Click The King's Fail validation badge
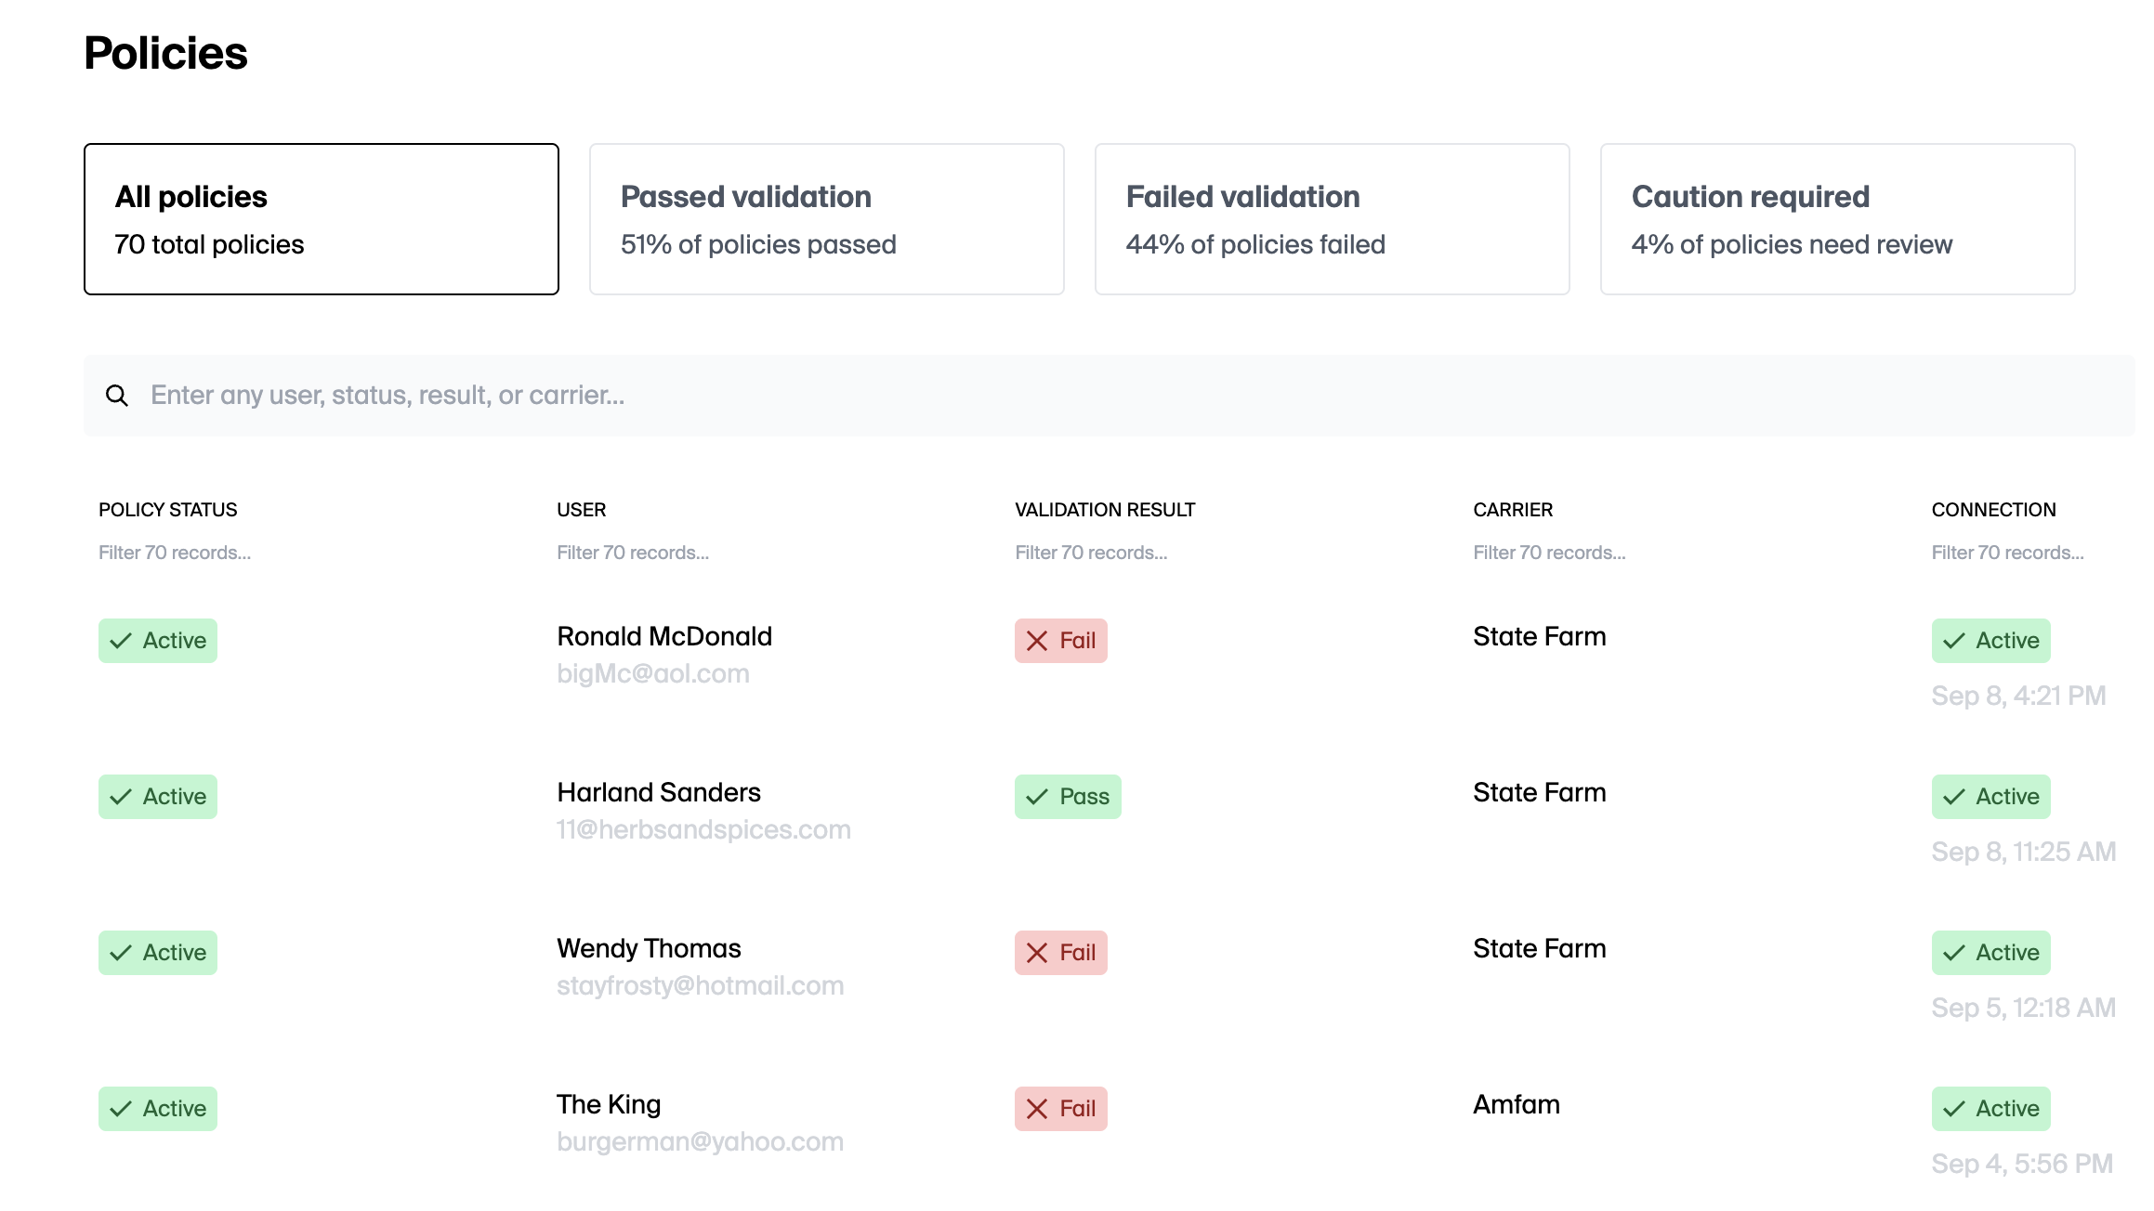Screen dimensions: 2154x1211 (x=1061, y=1109)
